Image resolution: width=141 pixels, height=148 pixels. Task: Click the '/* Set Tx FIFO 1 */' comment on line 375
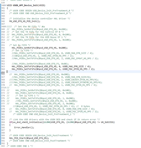coord(27,95)
